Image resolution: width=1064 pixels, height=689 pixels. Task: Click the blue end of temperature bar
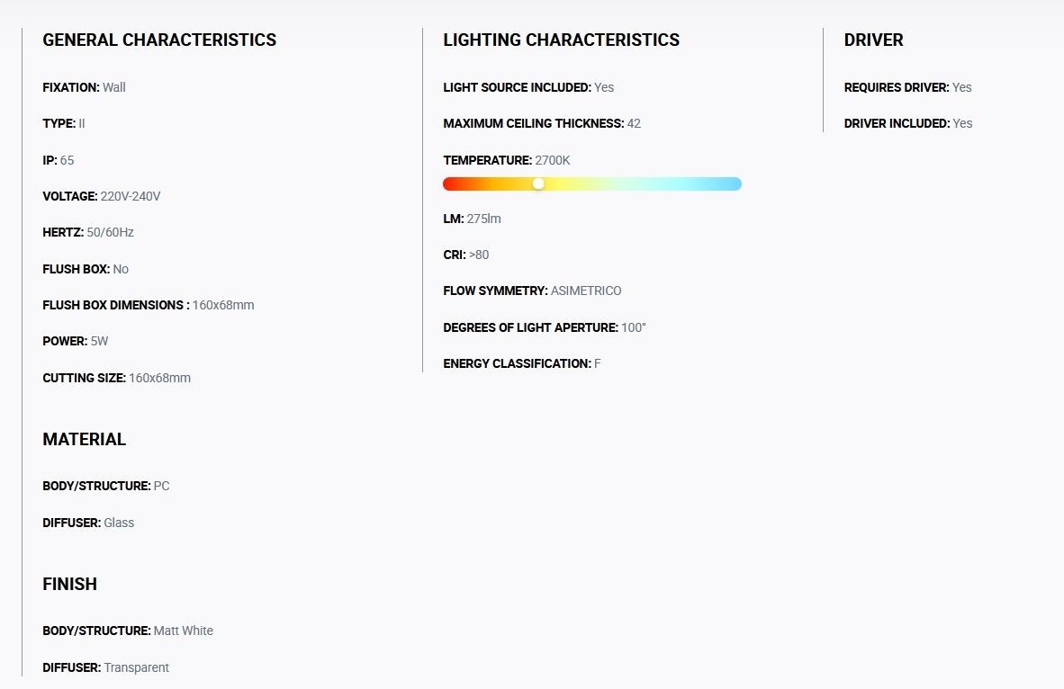[x=733, y=183]
